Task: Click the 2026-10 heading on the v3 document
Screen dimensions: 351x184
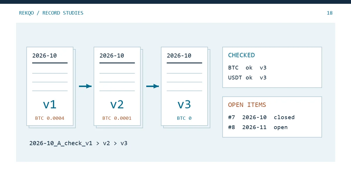Action: (179, 55)
